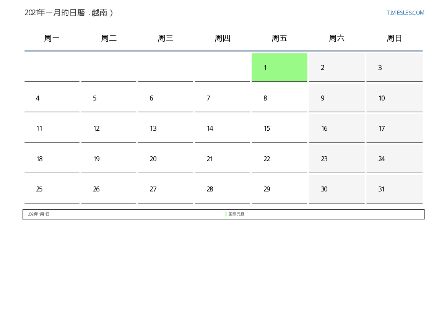Image resolution: width=447 pixels, height=316 pixels.
Task: Pick Sunday January 17 cell
Action: [394, 128]
